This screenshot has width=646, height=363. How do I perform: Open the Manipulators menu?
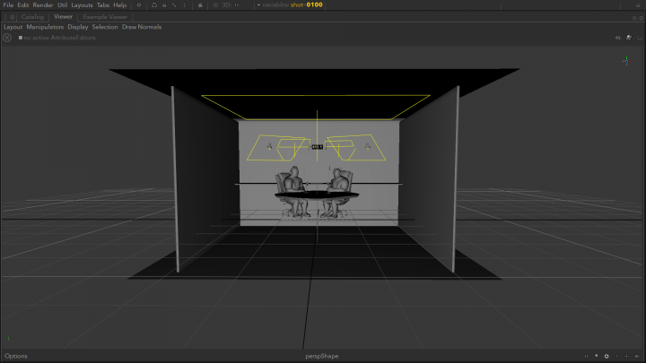45,27
